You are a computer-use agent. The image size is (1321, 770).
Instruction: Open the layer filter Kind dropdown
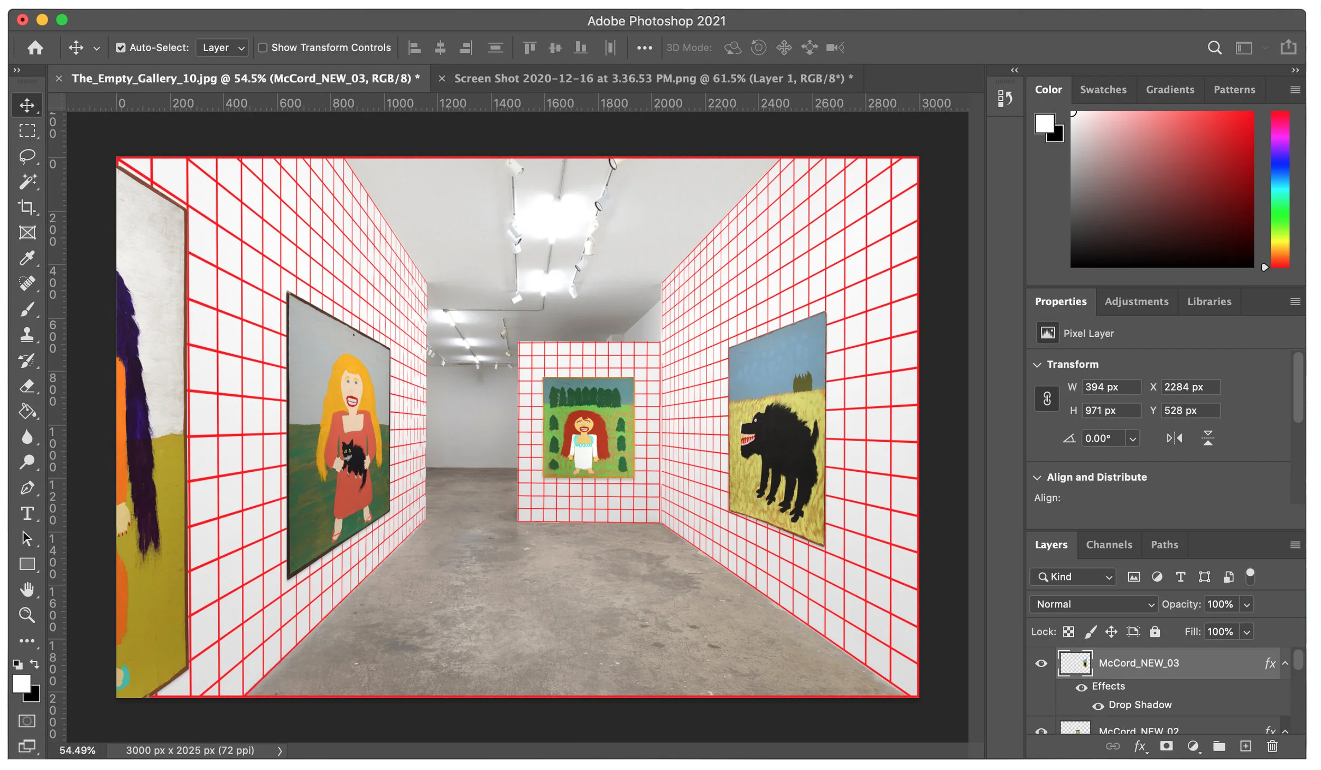1073,577
